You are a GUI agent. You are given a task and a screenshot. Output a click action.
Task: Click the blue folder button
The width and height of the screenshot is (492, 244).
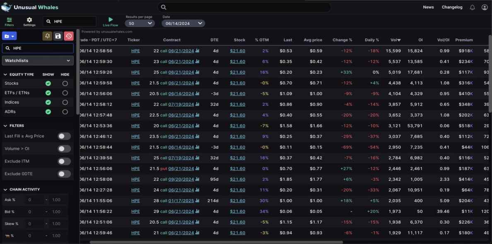[10, 36]
